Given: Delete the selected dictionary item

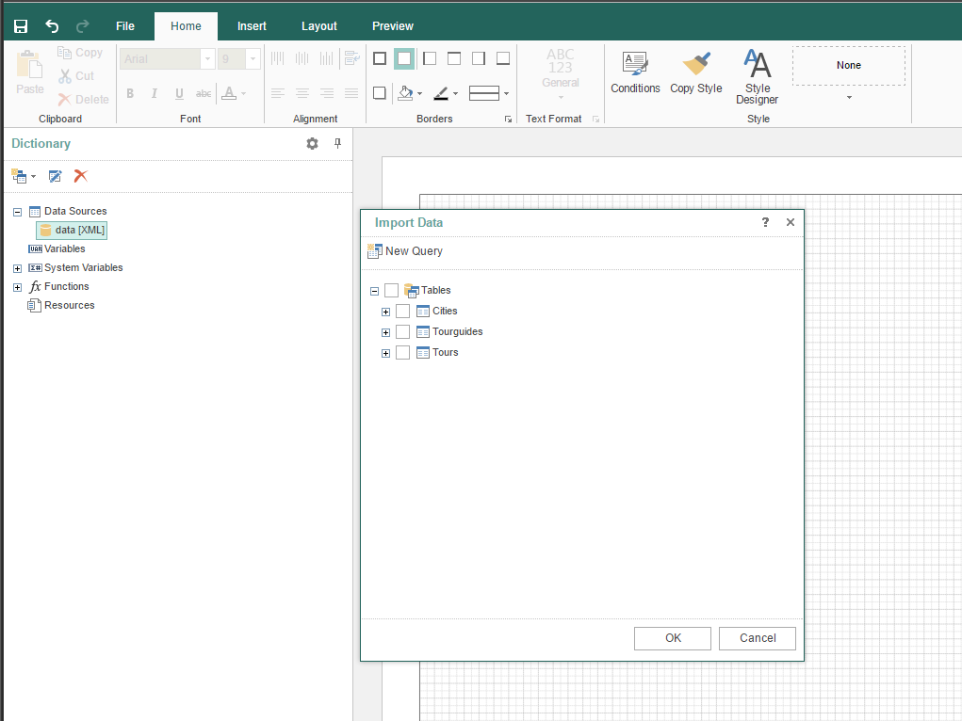Looking at the screenshot, I should 80,177.
